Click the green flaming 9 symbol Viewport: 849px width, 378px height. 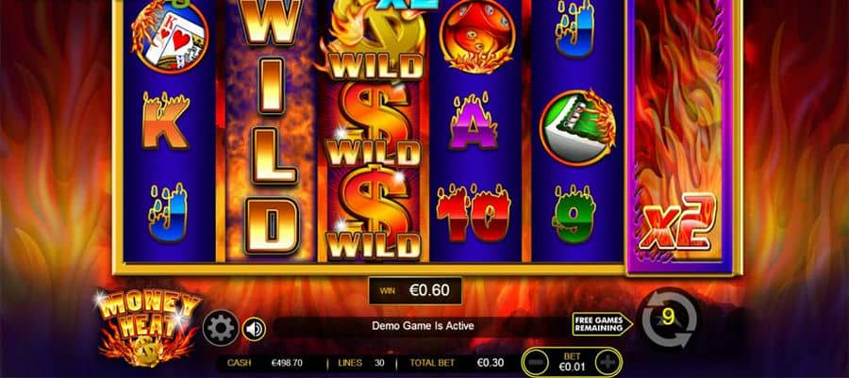[574, 214]
